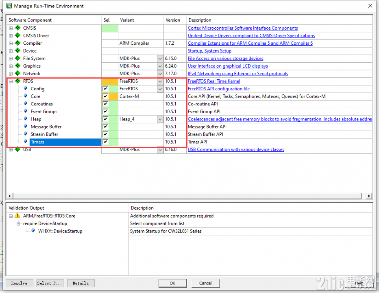Click the Description column header in the component table

tap(279, 20)
